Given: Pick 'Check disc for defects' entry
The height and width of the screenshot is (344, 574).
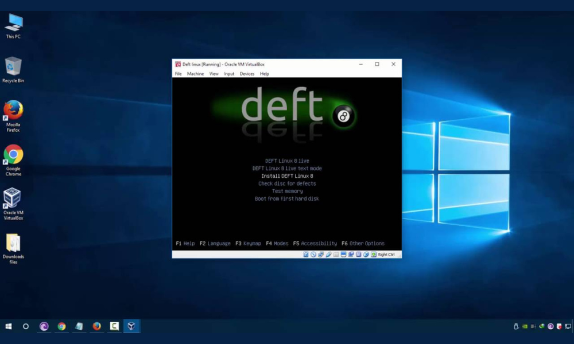Looking at the screenshot, I should tap(287, 183).
